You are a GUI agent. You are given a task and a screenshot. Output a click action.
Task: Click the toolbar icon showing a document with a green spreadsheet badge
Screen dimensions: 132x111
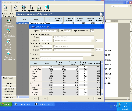pos(39,7)
